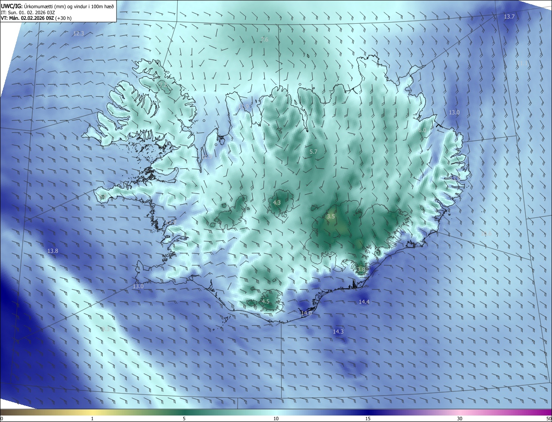Click the 10 tick on the color scale
The image size is (552, 422).
tap(276, 419)
